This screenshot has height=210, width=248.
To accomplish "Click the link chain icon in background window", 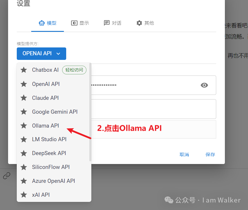I will tap(7, 176).
